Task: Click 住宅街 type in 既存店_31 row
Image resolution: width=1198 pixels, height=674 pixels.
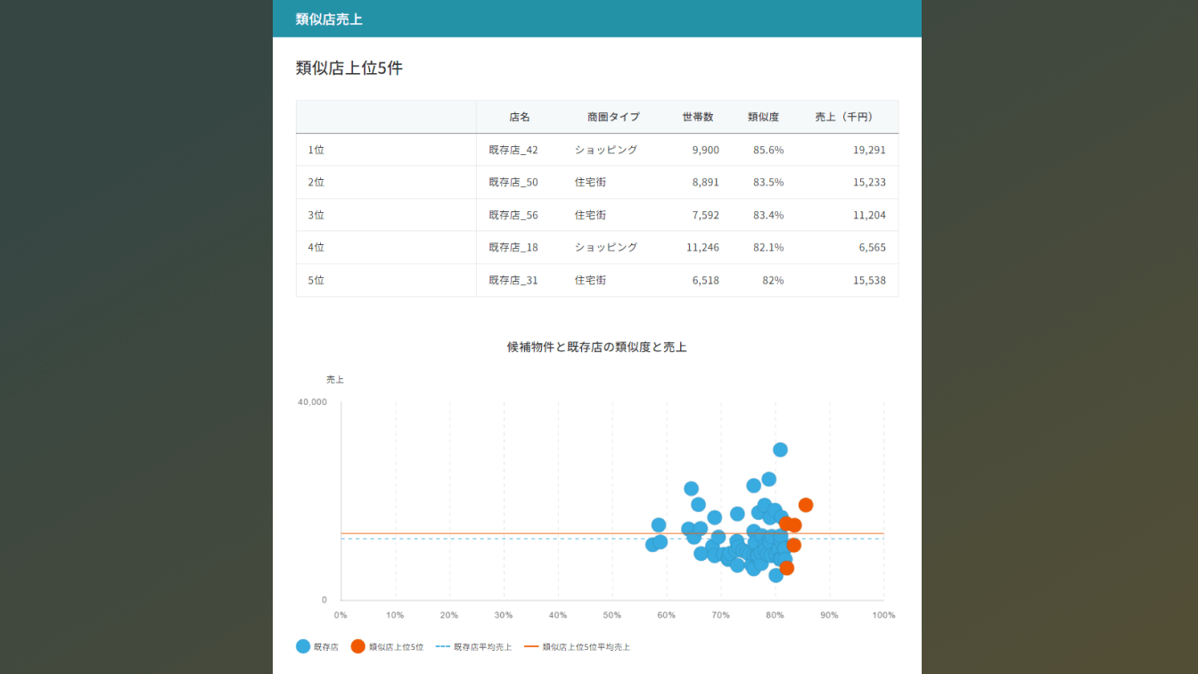Action: (x=590, y=280)
